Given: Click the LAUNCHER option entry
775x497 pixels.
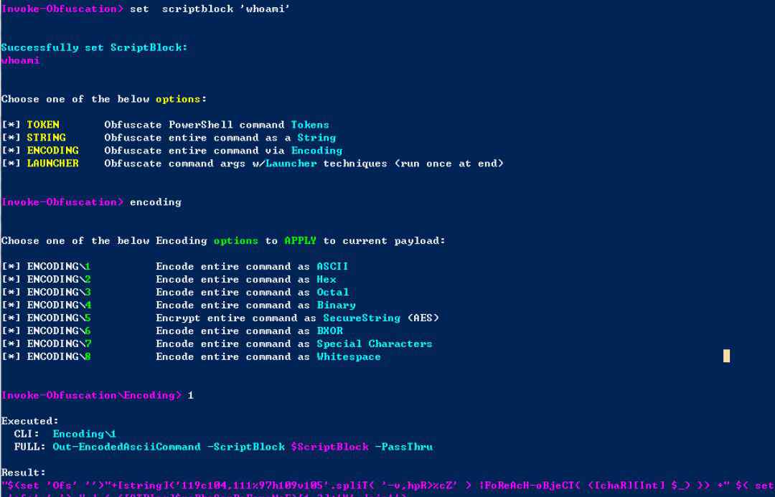Looking at the screenshot, I should coord(52,164).
